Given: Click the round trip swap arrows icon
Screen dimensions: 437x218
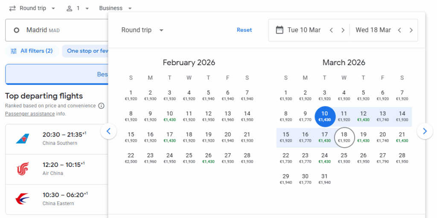Looking at the screenshot, I should point(12,9).
